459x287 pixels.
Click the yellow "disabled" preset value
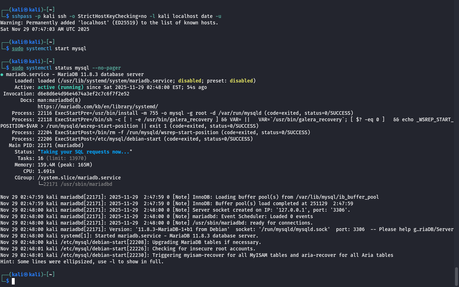pyautogui.click(x=241, y=81)
